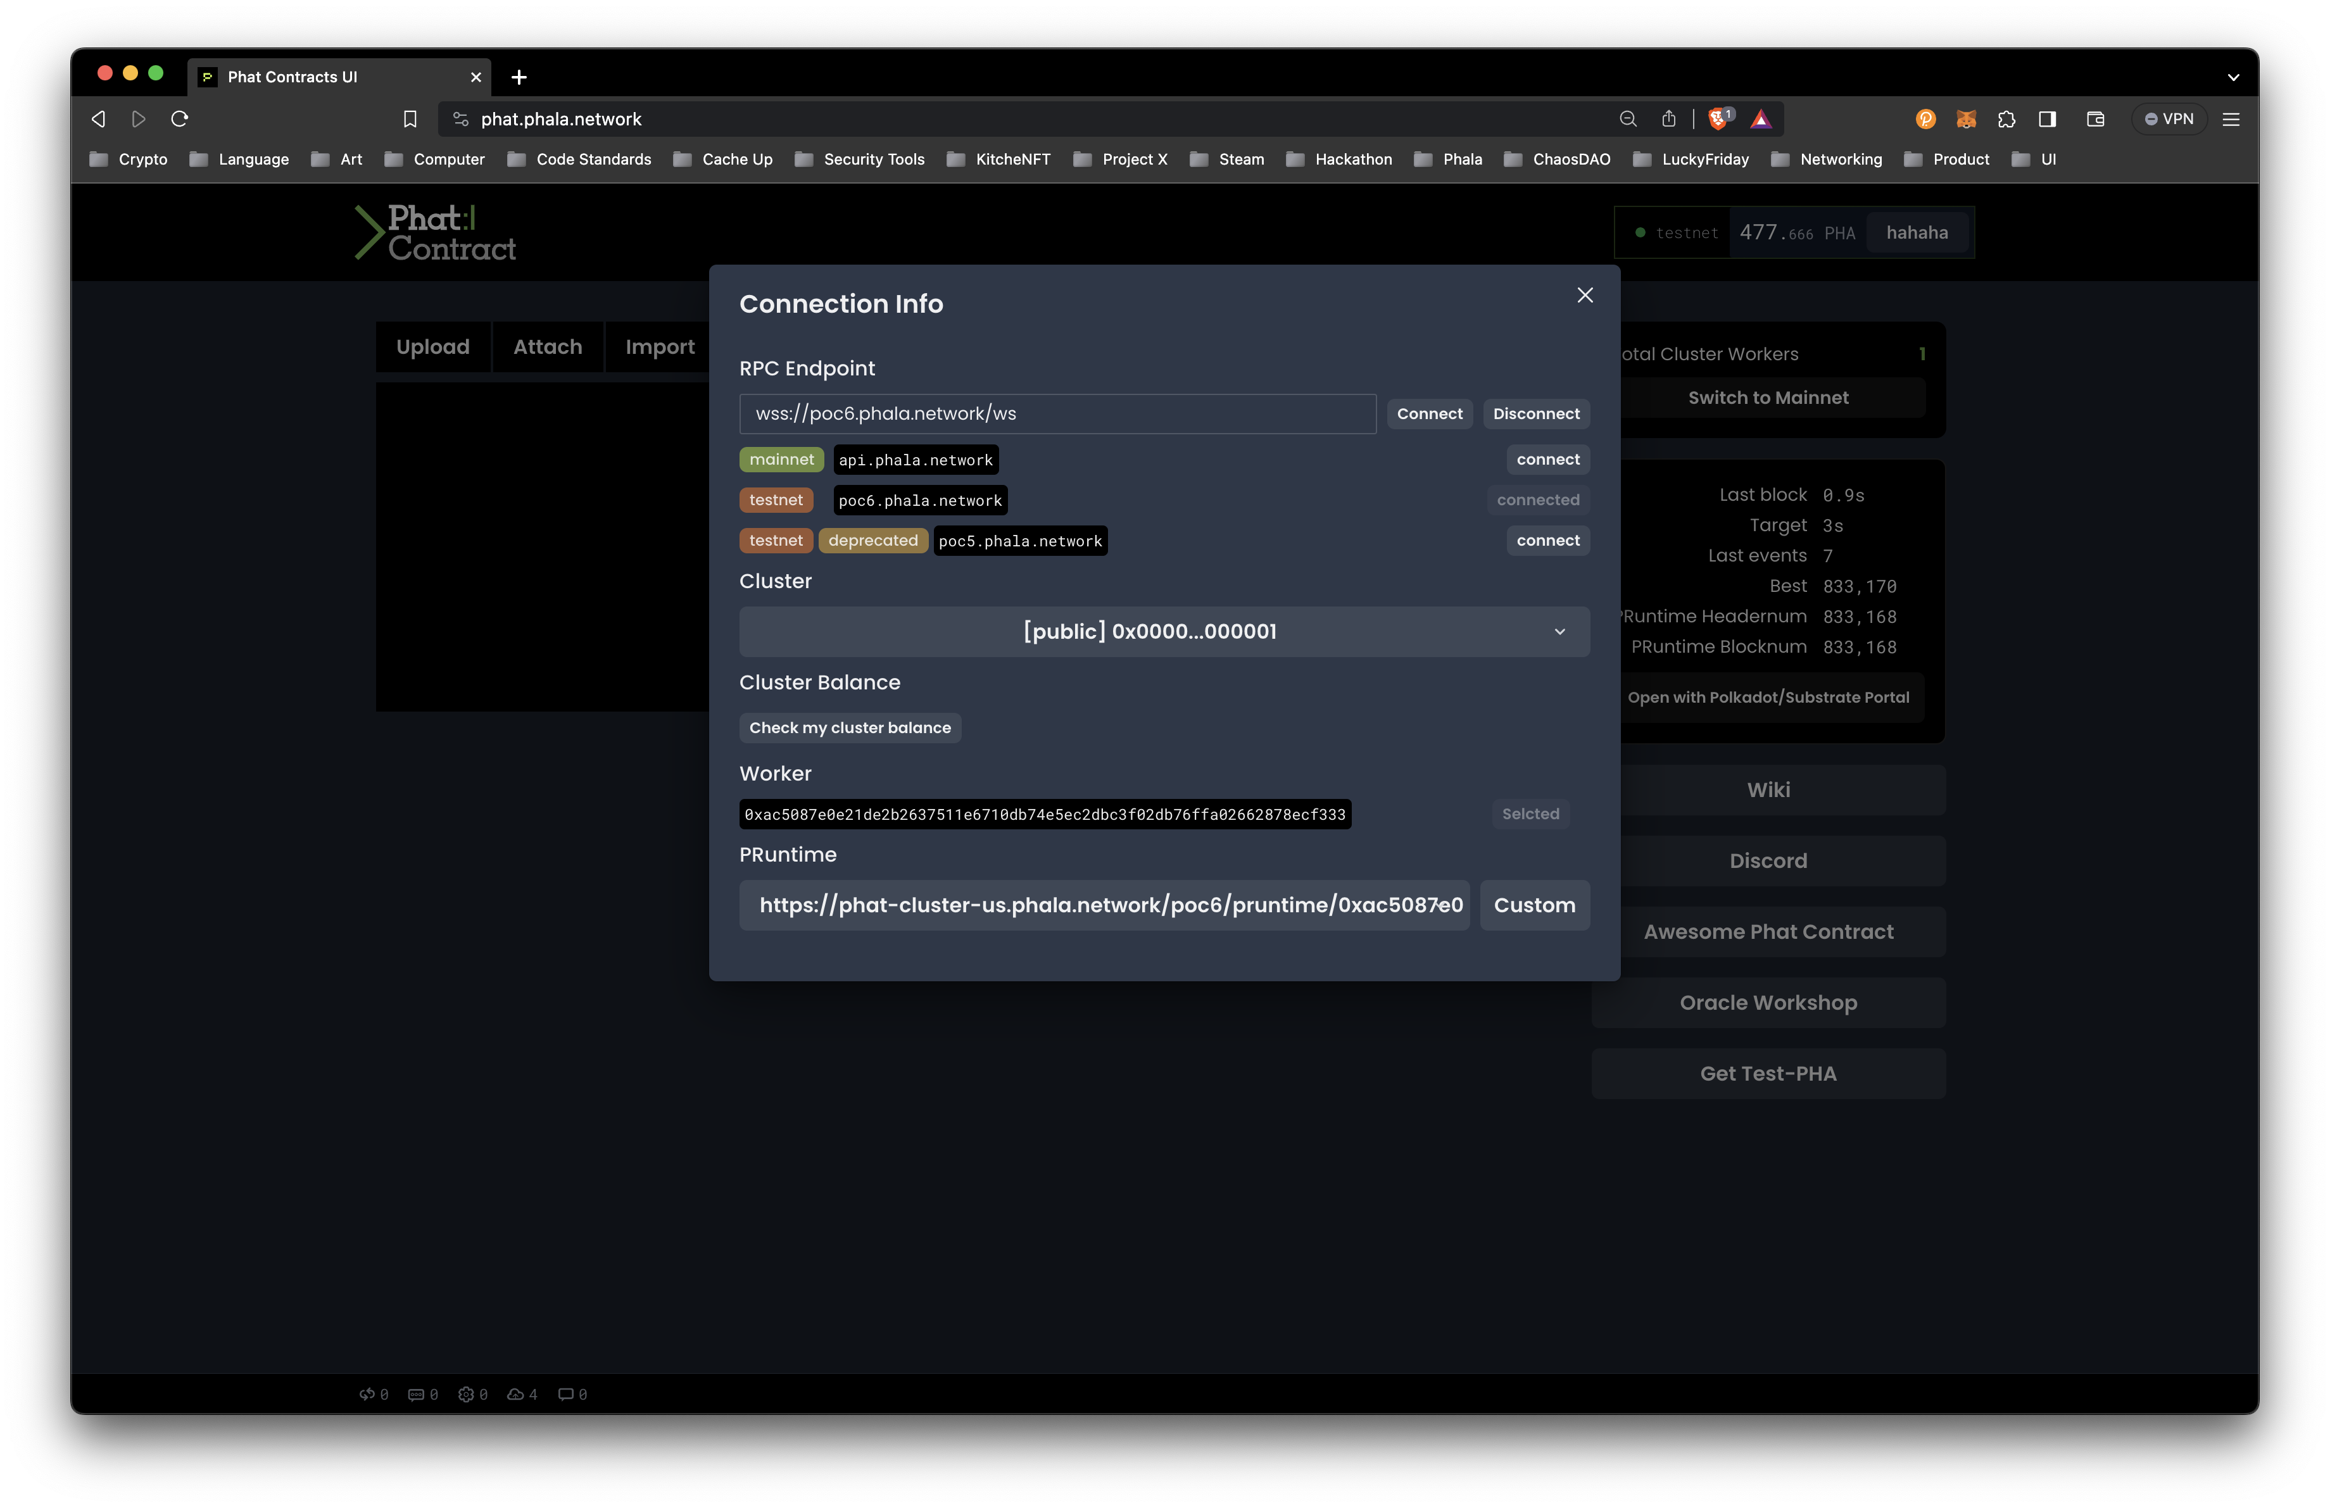Click the MetaMask fox extension icon
Screen dimensions: 2330x1508
point(1965,120)
